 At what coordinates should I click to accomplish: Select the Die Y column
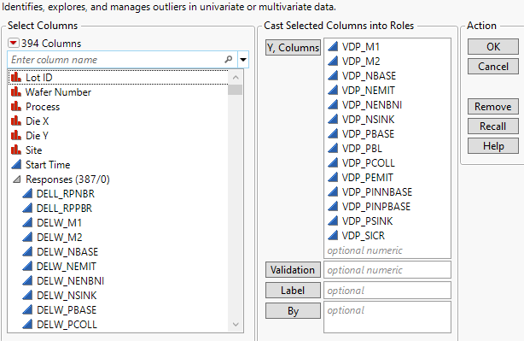tap(118, 136)
